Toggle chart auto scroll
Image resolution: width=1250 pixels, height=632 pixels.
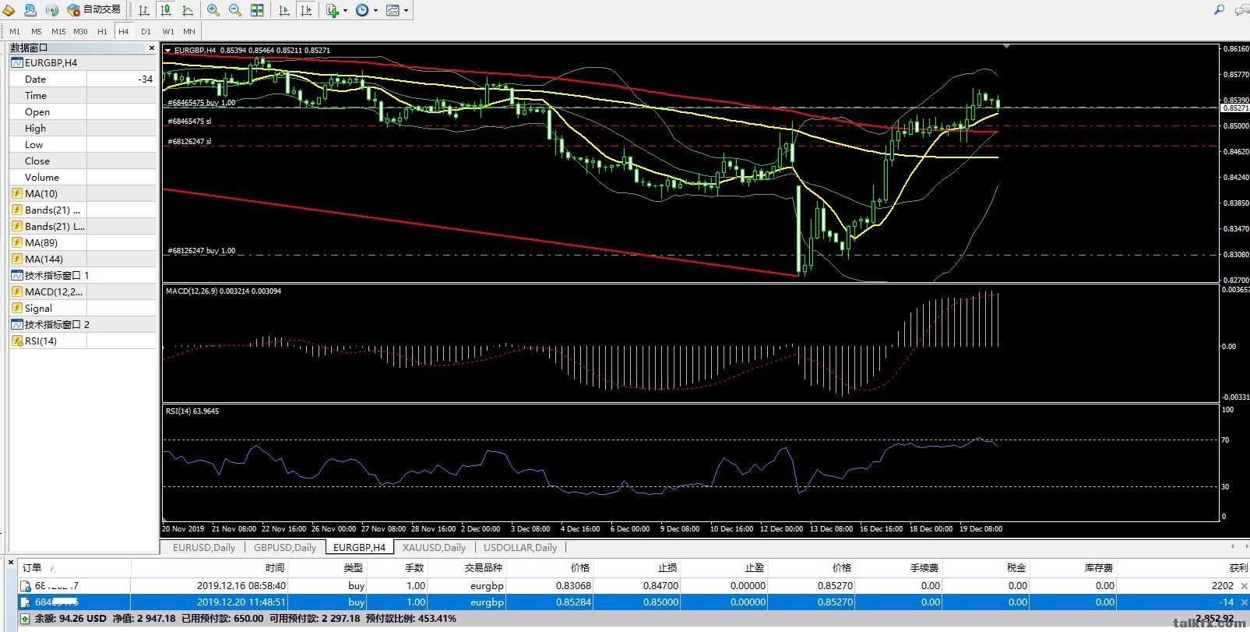coord(284,10)
